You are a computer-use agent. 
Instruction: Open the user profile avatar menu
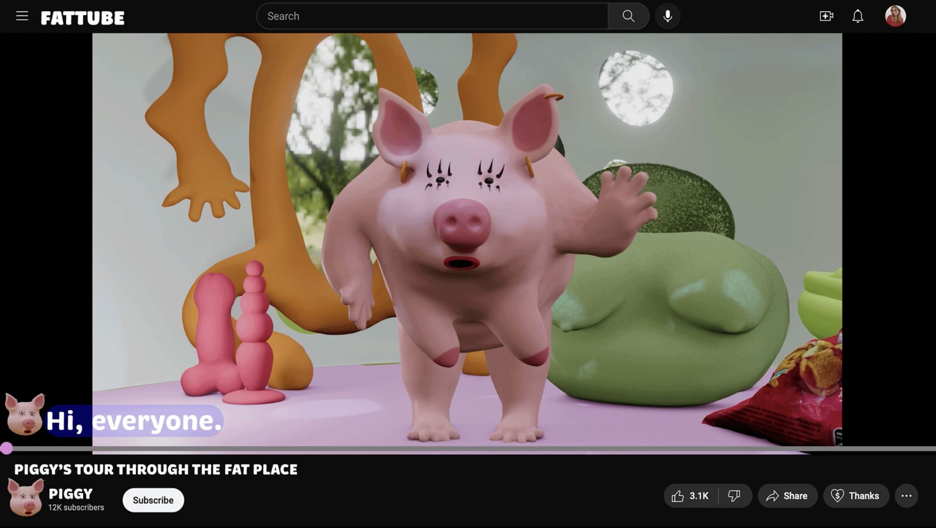click(x=895, y=16)
